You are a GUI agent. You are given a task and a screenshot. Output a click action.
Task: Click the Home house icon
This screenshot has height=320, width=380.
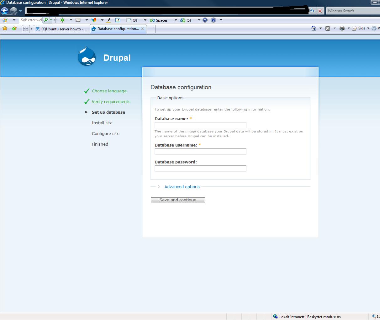(x=314, y=28)
